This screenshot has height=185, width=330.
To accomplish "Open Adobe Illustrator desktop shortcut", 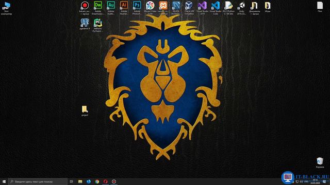I will pos(124,8).
